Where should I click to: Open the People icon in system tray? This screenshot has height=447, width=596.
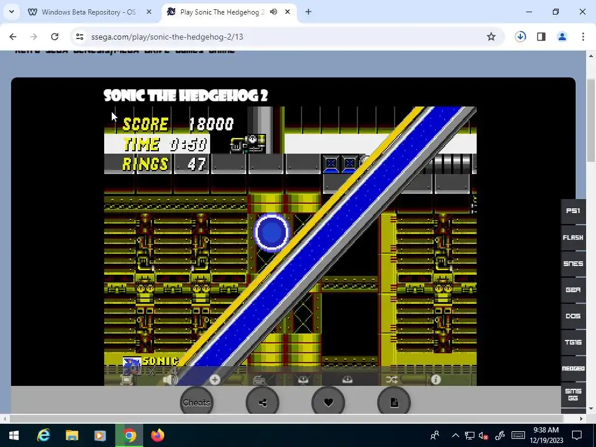coord(435,435)
